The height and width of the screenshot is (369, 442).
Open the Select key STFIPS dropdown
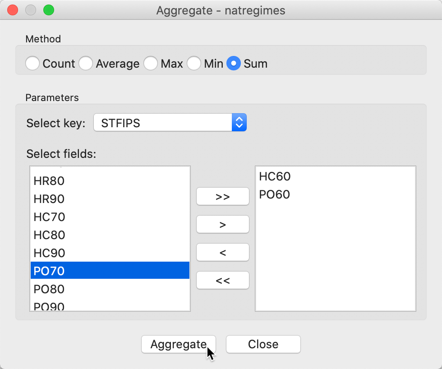[x=170, y=123]
